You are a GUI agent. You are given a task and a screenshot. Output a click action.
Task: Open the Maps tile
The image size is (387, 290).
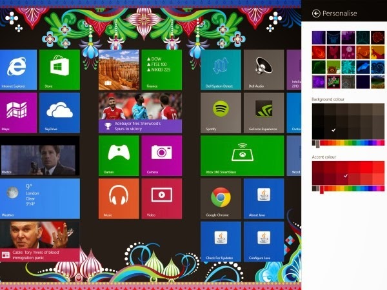18,113
